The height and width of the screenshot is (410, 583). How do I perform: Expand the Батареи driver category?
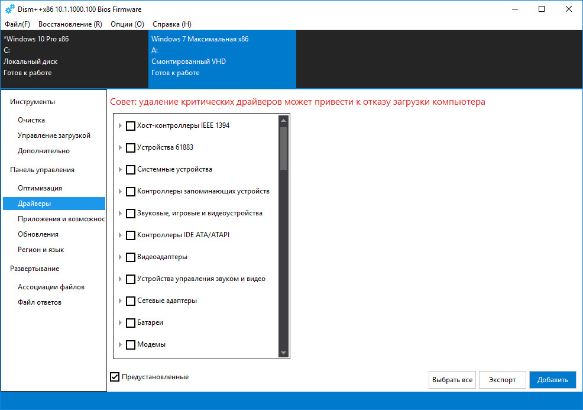(x=120, y=323)
